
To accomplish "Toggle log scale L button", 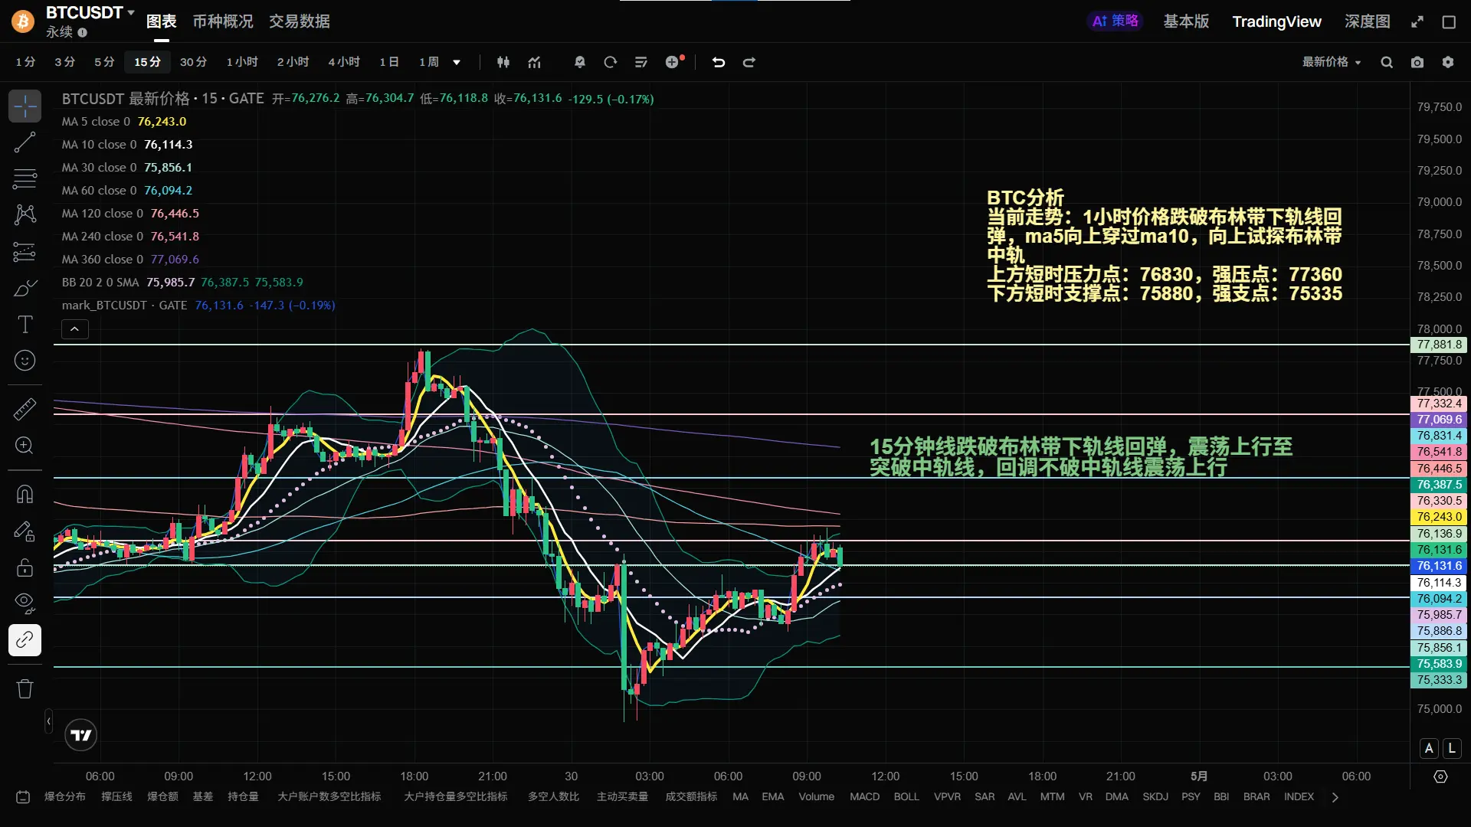I will tap(1452, 748).
